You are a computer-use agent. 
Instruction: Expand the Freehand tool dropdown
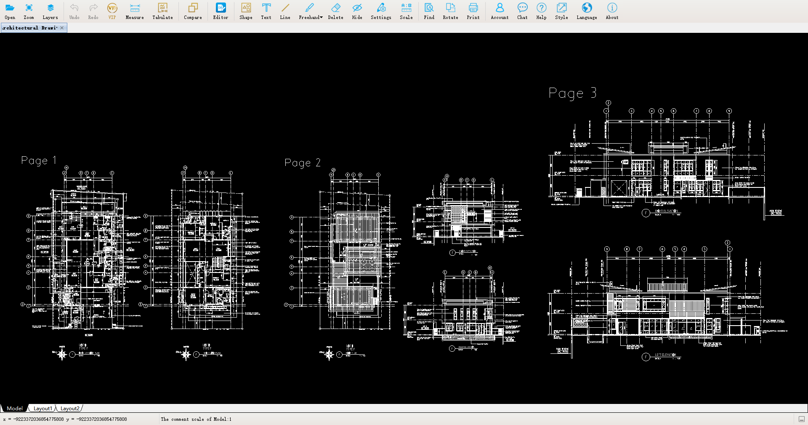pos(321,17)
